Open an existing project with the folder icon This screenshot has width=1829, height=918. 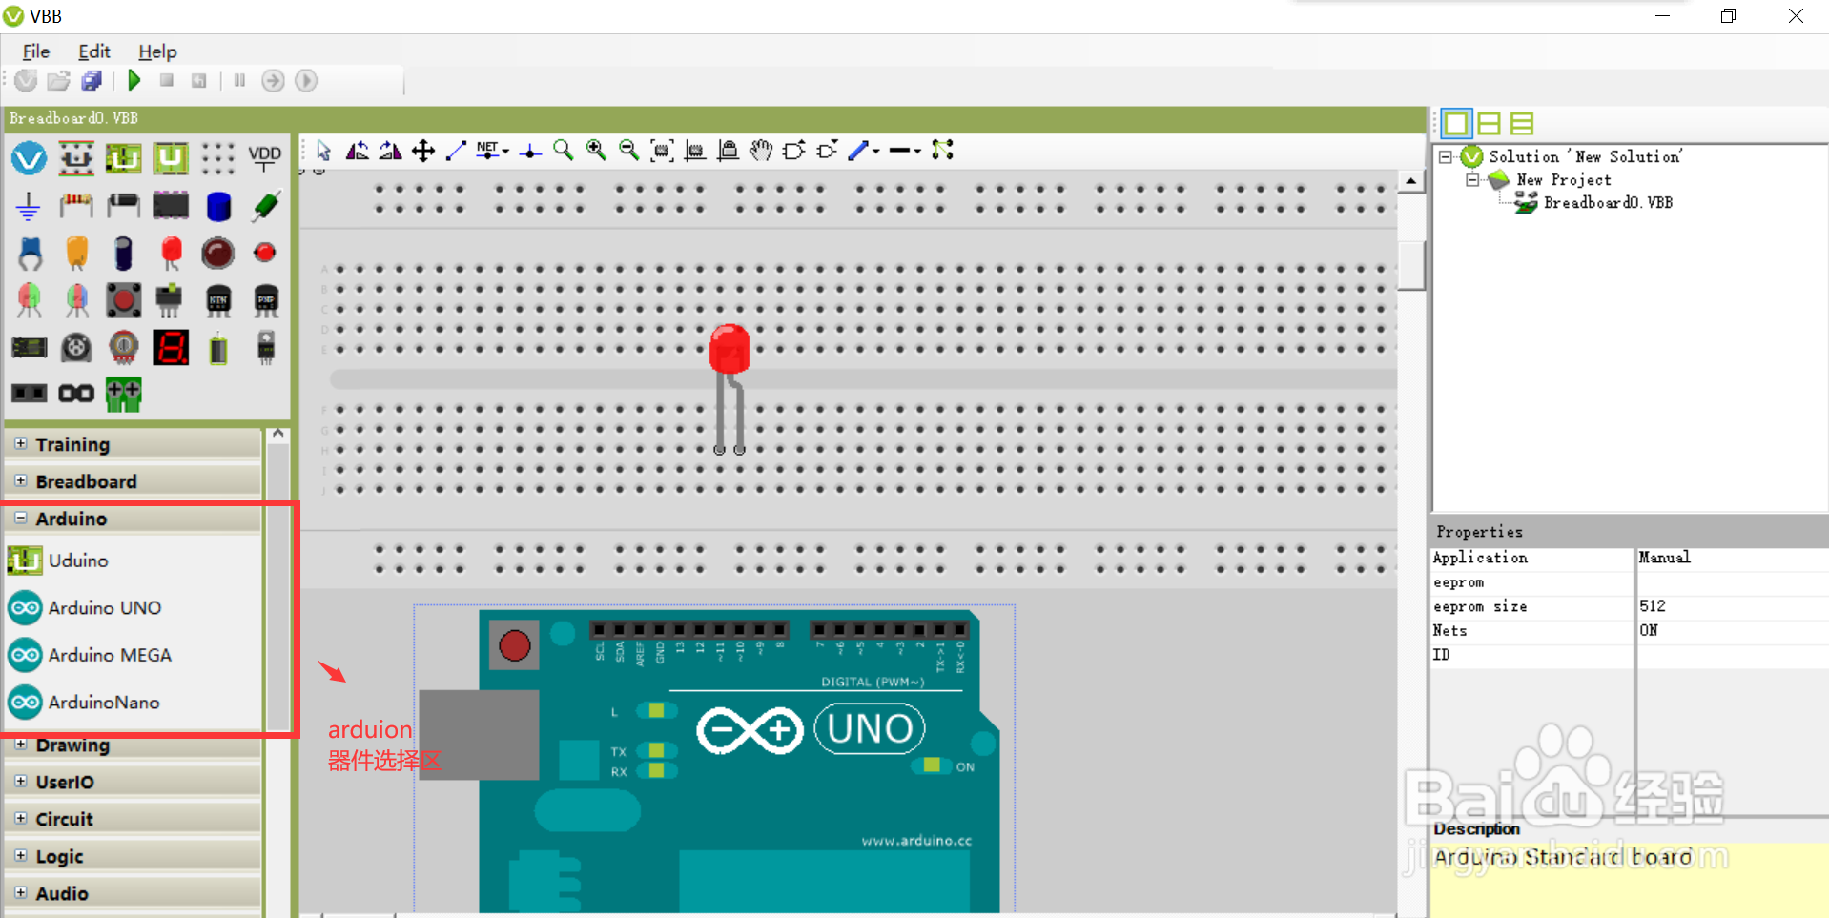(x=59, y=81)
